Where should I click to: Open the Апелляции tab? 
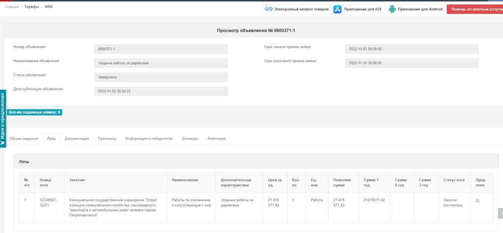pyautogui.click(x=216, y=139)
